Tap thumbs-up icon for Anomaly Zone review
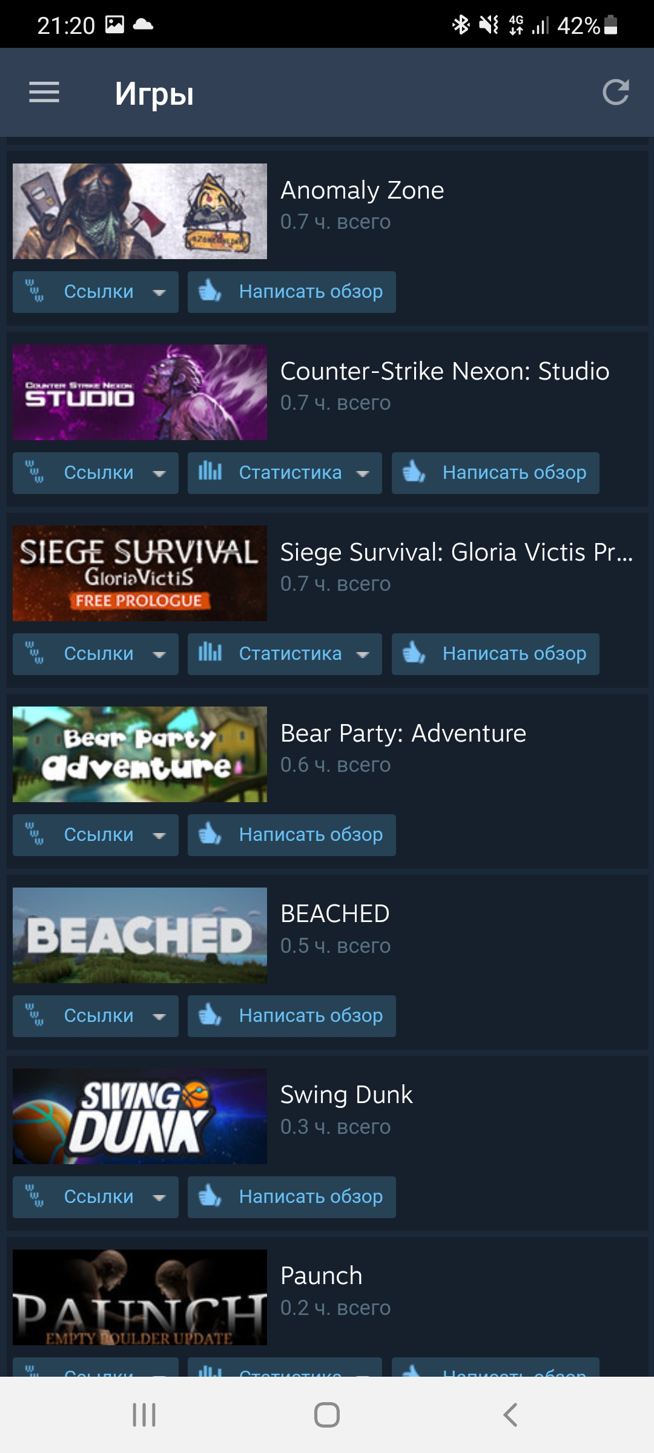The width and height of the screenshot is (654, 1453). tap(210, 291)
